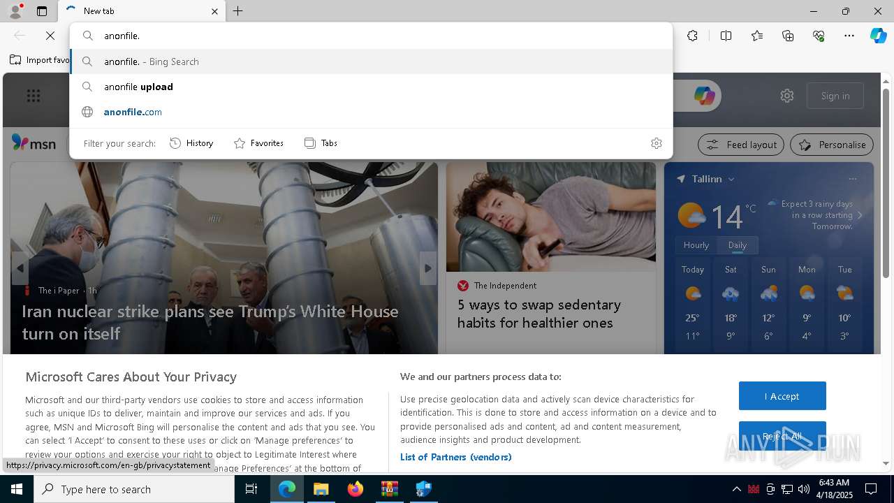Open the notifications center
Screen dimensions: 894x503
(x=871, y=489)
